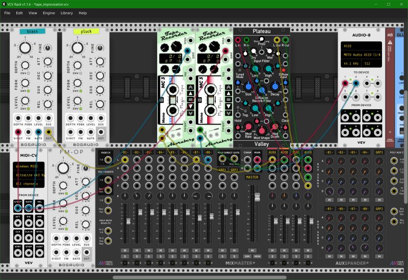Click the MIDI-CV VEL output jack
Screen dimensions: 408x280
(39, 208)
